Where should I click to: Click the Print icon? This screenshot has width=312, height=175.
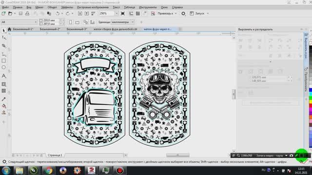[x=27, y=14]
